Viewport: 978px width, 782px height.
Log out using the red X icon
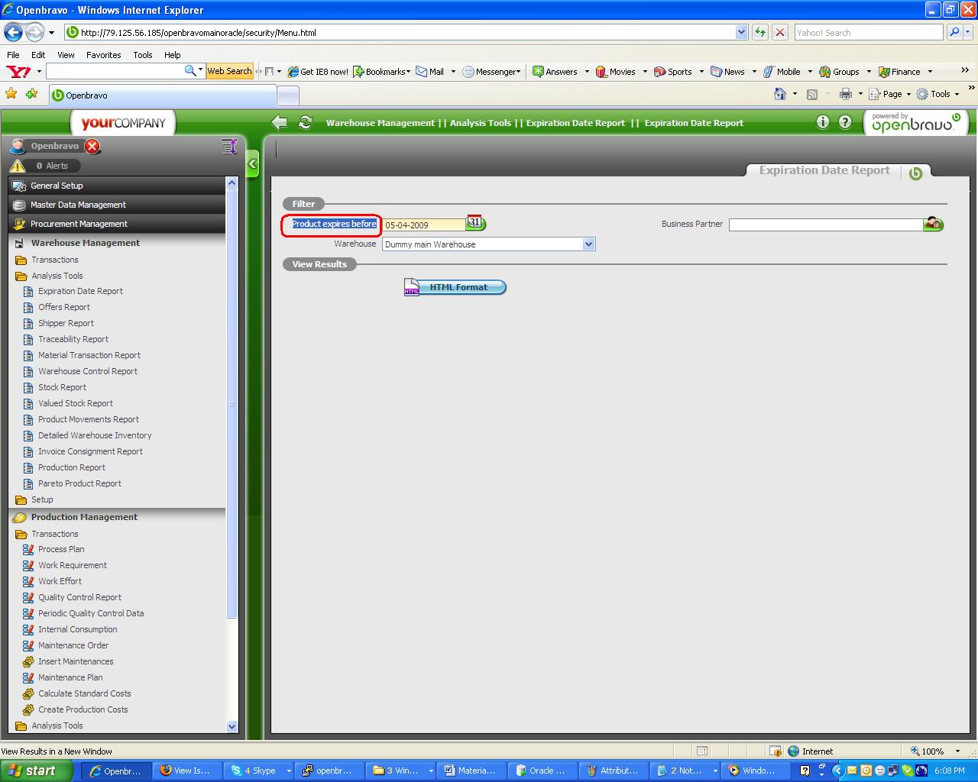tap(92, 146)
